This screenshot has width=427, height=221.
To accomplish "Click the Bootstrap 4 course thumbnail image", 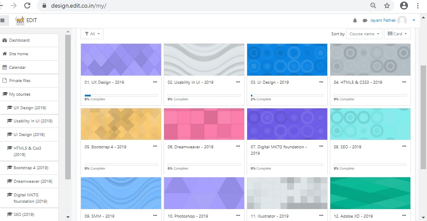I will tap(121, 124).
